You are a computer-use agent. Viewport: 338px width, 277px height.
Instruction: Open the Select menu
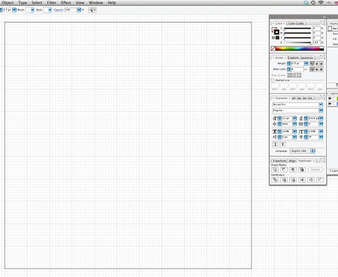pyautogui.click(x=37, y=3)
